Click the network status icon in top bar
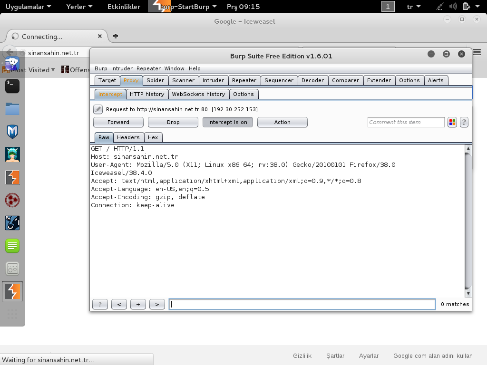This screenshot has height=365, width=487. click(439, 7)
